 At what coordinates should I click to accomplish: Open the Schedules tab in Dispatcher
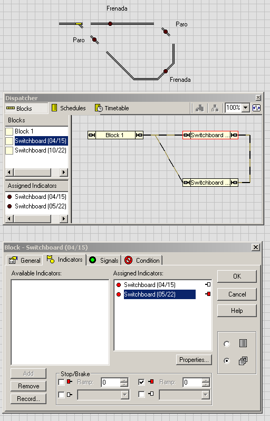click(69, 108)
